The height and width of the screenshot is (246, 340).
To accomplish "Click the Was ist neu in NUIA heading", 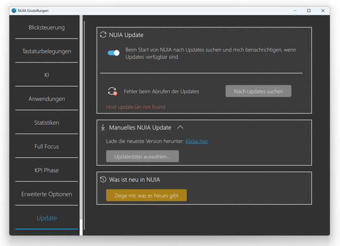I will [134, 179].
